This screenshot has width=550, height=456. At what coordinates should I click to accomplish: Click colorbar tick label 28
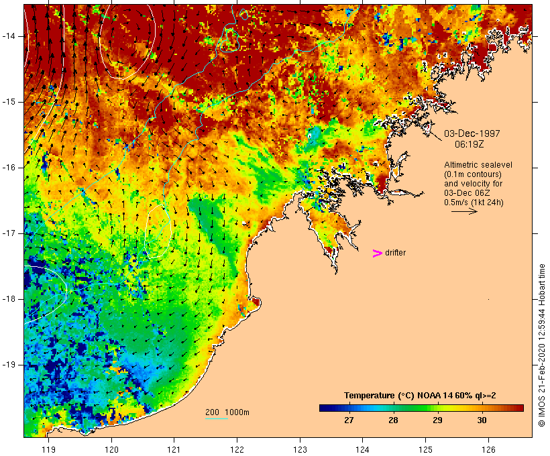393,420
